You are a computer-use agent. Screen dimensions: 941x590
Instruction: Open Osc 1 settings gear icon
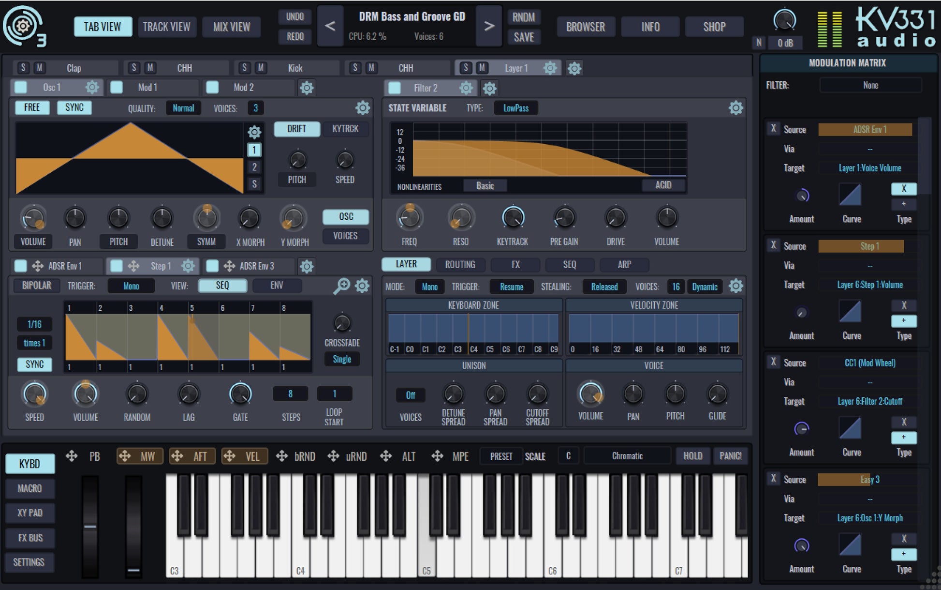(93, 88)
